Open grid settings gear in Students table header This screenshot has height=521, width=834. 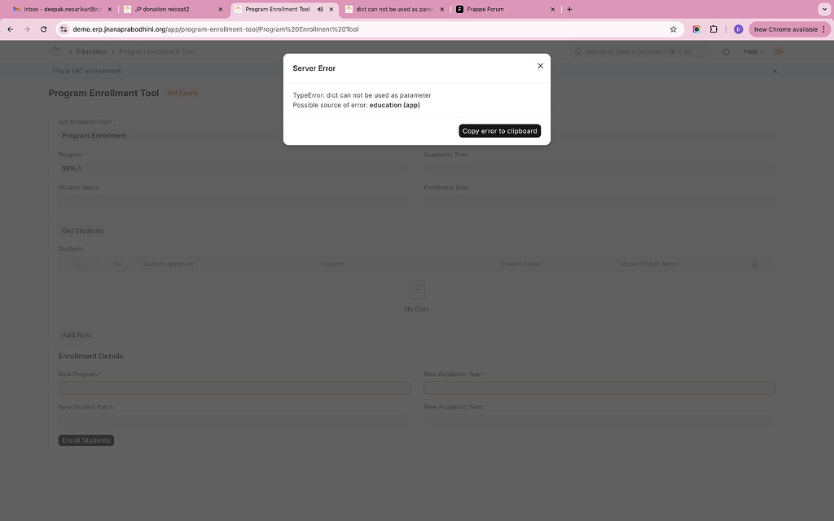(x=754, y=263)
